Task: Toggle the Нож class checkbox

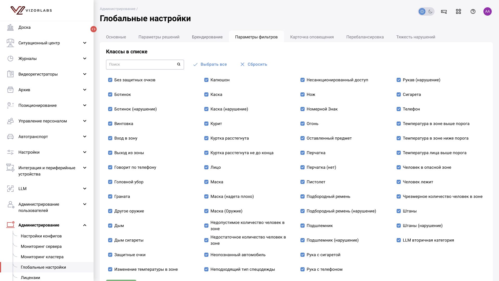Action: 303,94
